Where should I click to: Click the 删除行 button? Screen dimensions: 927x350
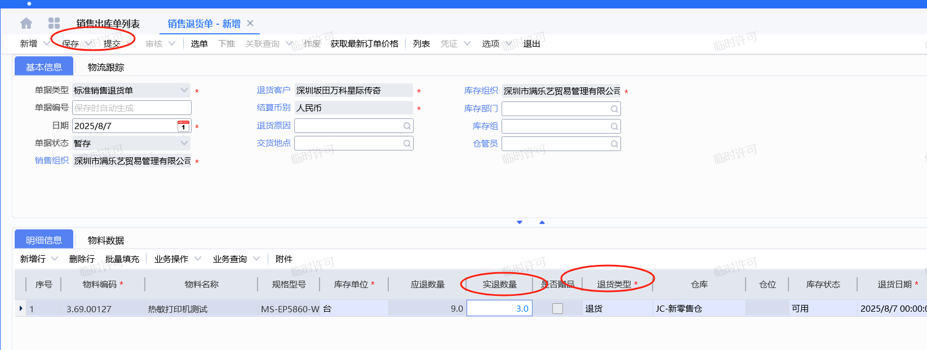coord(82,259)
